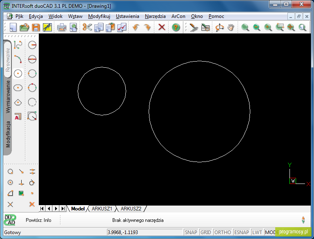This screenshot has height=239, width=314.
Task: Select the polyline/spline drawing tool
Action: click(x=18, y=45)
